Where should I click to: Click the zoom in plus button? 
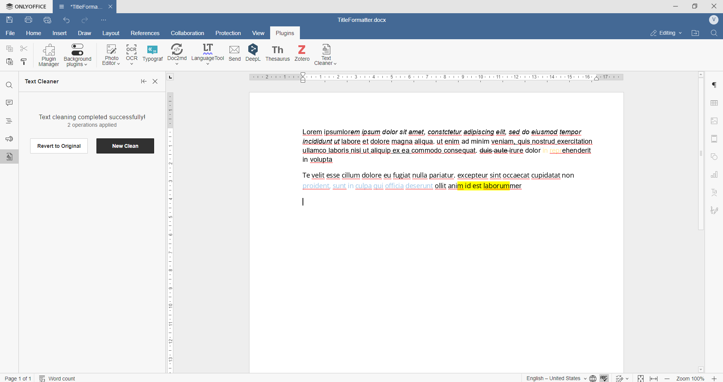click(714, 379)
